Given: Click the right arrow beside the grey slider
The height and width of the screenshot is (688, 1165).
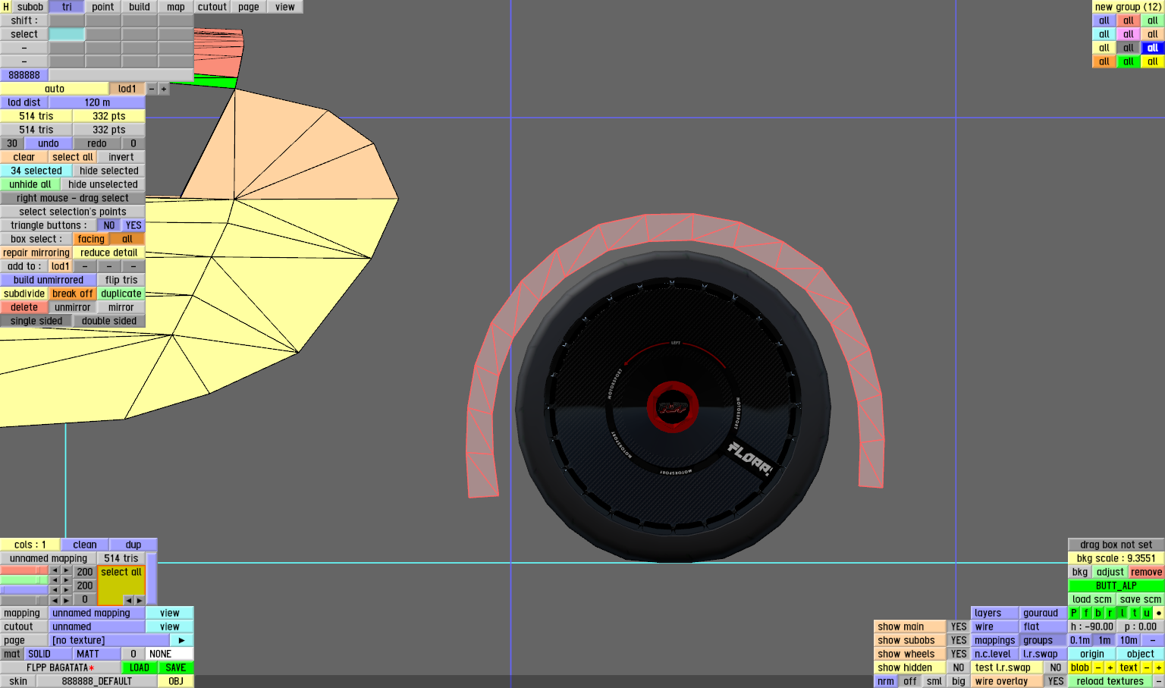Looking at the screenshot, I should pyautogui.click(x=67, y=600).
